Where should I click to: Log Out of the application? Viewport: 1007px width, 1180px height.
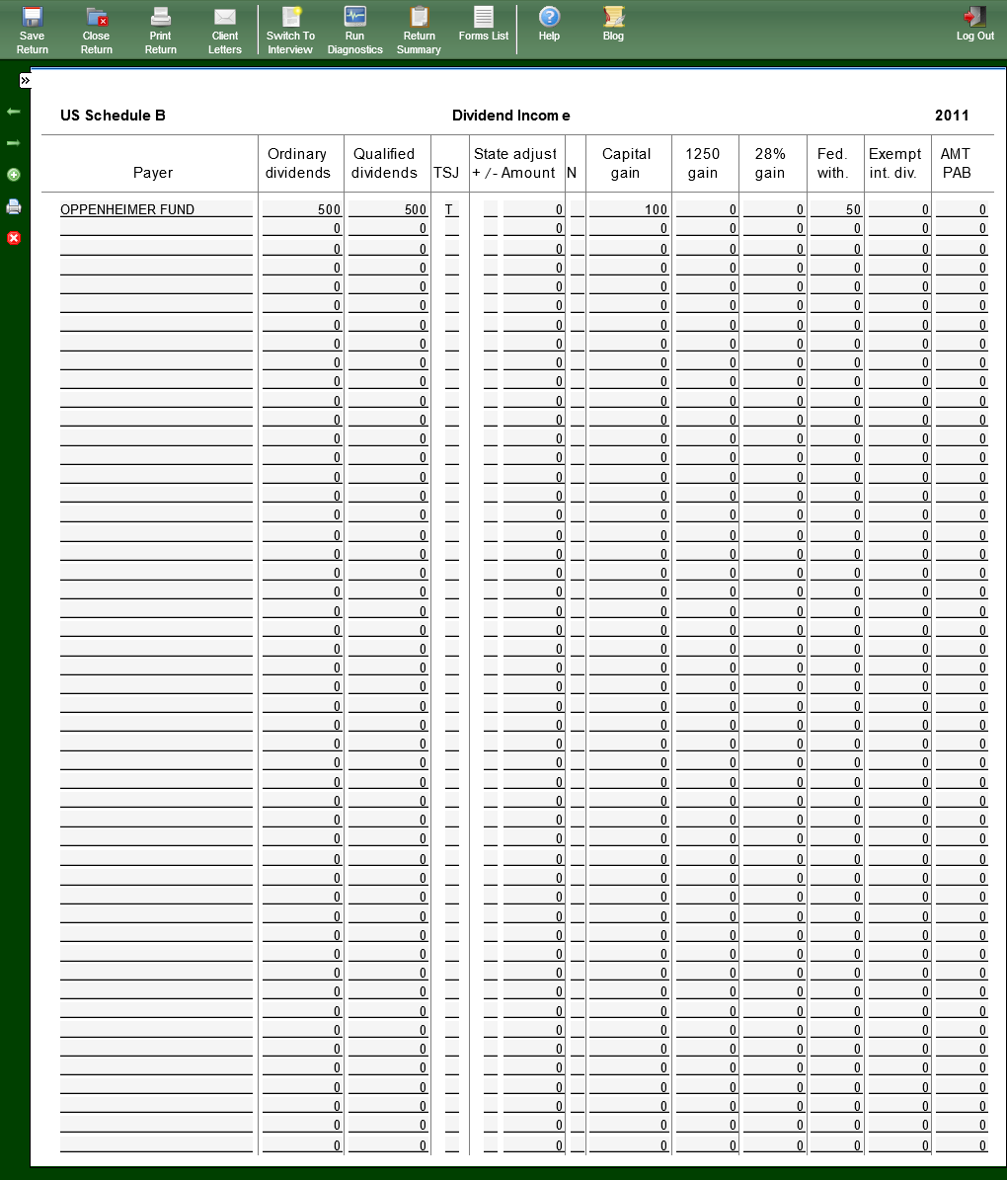point(974,24)
